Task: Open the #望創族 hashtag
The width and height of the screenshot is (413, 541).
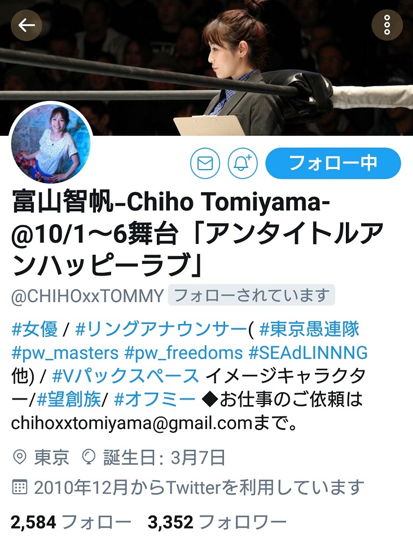Action: click(x=69, y=400)
